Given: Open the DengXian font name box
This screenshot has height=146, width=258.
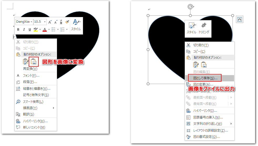Looking at the screenshot, I should click(x=24, y=22).
